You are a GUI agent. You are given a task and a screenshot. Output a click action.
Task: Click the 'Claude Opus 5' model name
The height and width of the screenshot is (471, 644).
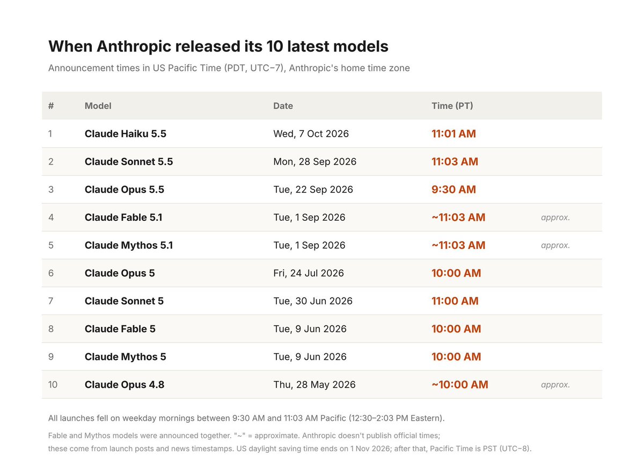coord(120,273)
